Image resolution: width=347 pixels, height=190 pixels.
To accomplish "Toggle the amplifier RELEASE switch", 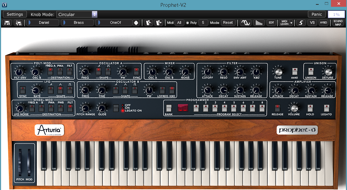I will 277,108.
